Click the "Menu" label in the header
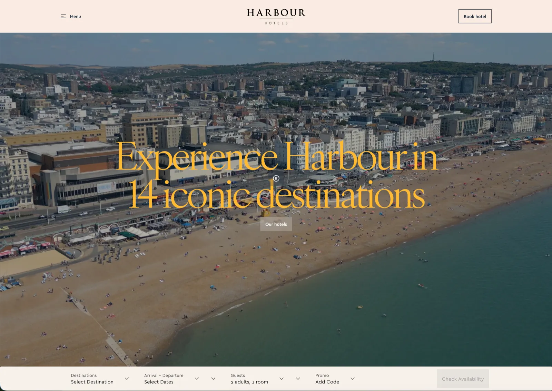Screen dimensions: 552x391 point(75,16)
